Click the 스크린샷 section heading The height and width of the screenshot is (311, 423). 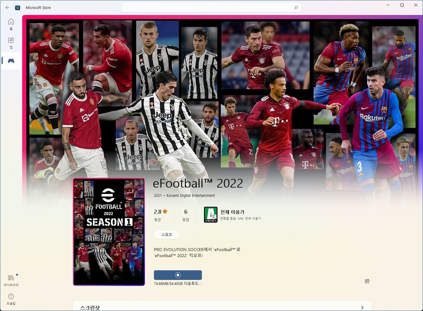[x=90, y=308]
